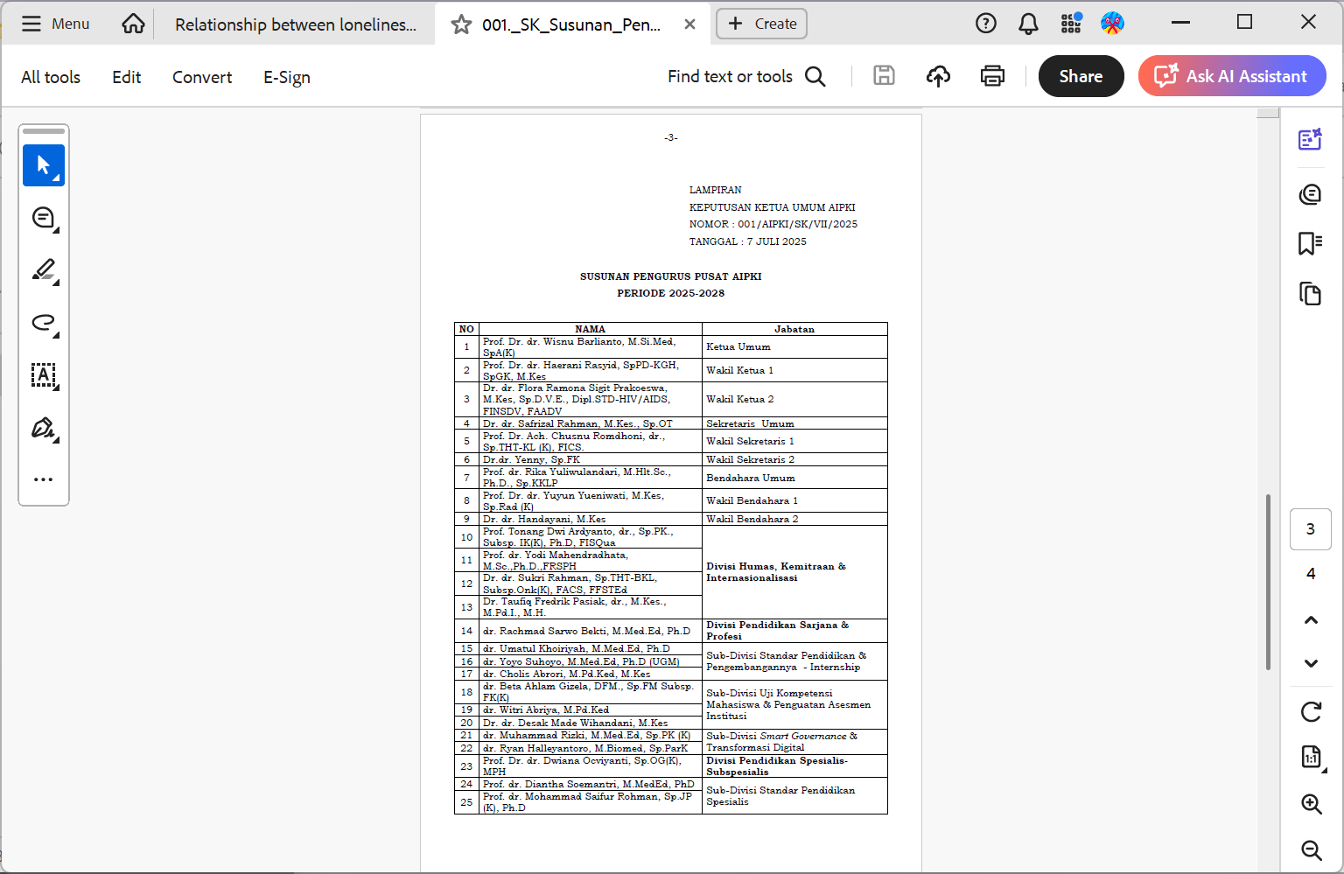Screen dimensions: 1344x874
Task: Choose the Highlight pen tool
Action: (44, 270)
